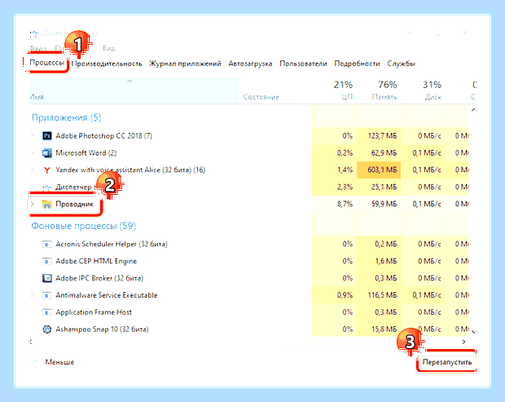Image resolution: width=505 pixels, height=402 pixels.
Task: Expand the Microsoft Word process group
Action: click(x=33, y=152)
